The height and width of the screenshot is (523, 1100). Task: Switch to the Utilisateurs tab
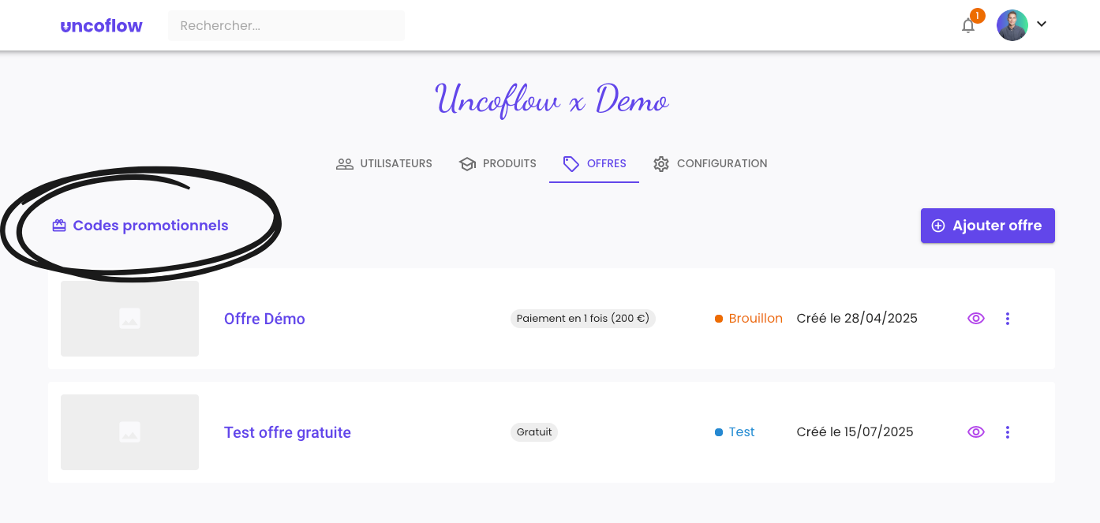[384, 163]
